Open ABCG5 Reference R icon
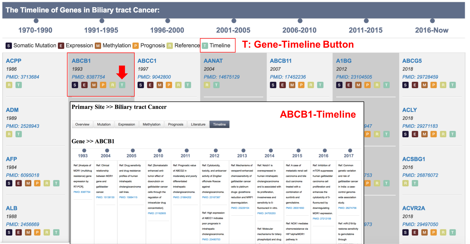The height and width of the screenshot is (244, 470). coord(443,85)
